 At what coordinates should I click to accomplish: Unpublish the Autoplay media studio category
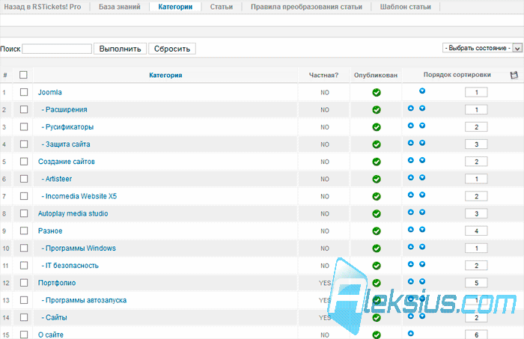[x=377, y=214]
